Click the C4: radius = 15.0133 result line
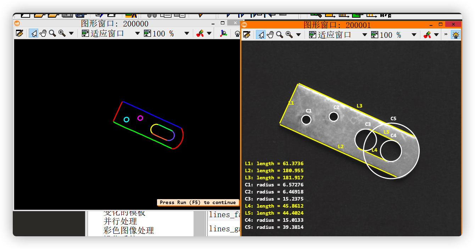The width and height of the screenshot is (475, 249). (274, 220)
